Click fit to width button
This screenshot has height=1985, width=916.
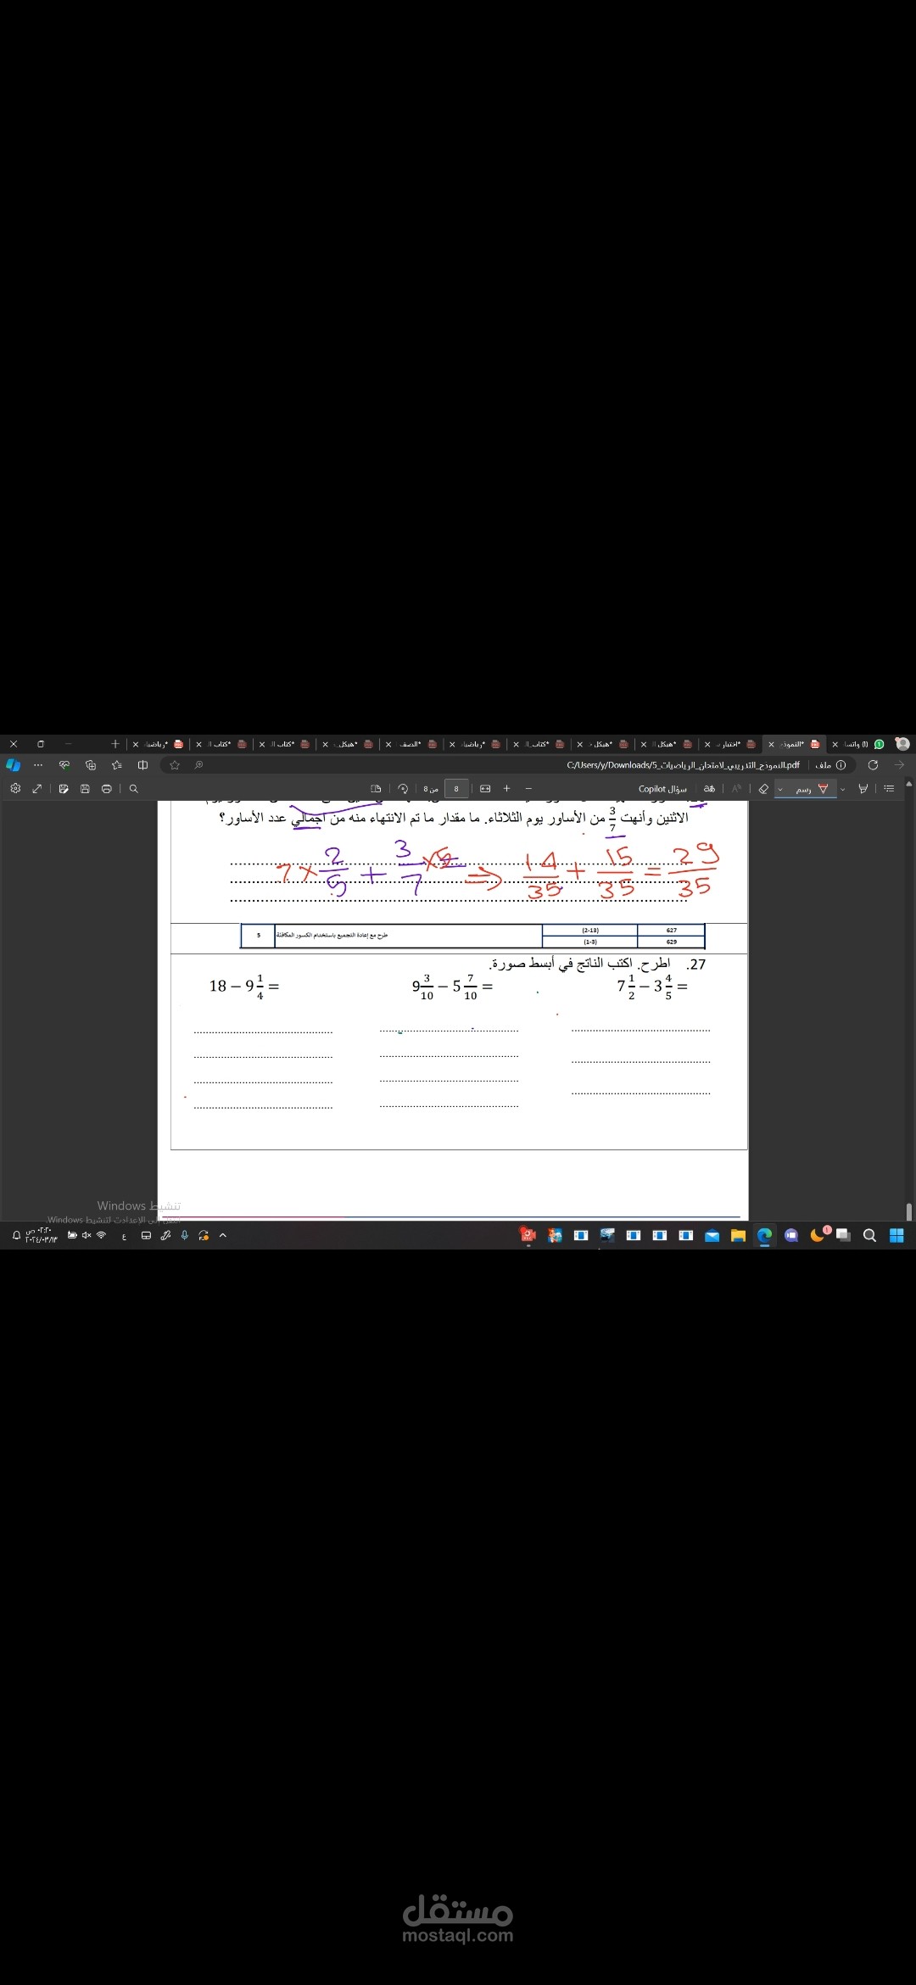click(485, 788)
